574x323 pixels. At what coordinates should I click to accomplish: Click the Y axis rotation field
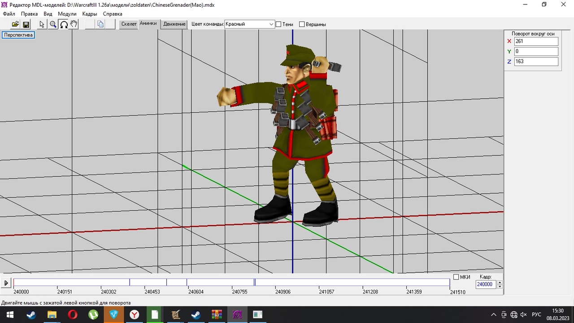pyautogui.click(x=536, y=52)
